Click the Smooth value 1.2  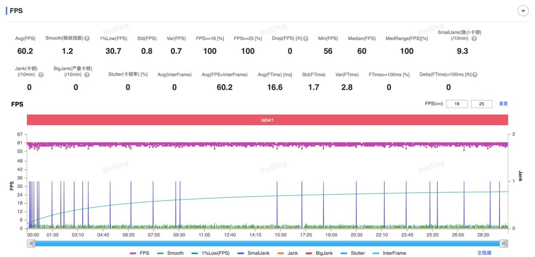coord(67,51)
